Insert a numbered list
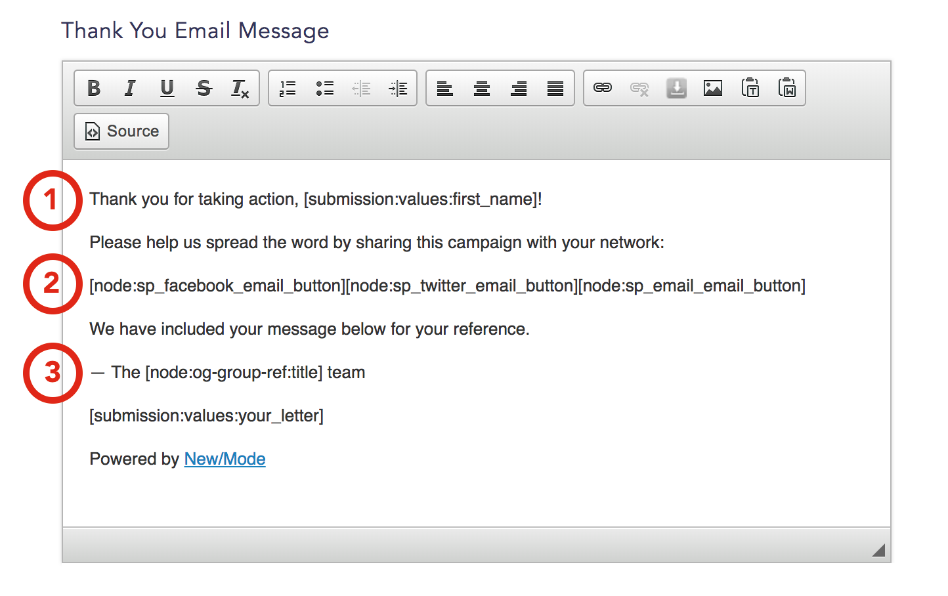948x596 pixels. [x=288, y=88]
